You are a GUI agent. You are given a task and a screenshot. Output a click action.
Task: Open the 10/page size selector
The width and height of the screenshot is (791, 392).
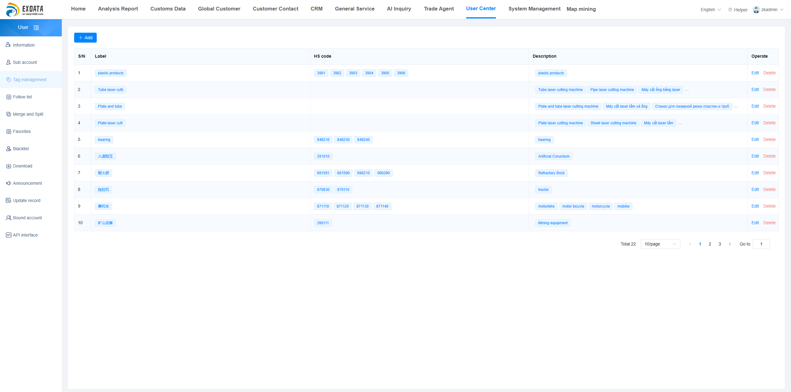660,244
